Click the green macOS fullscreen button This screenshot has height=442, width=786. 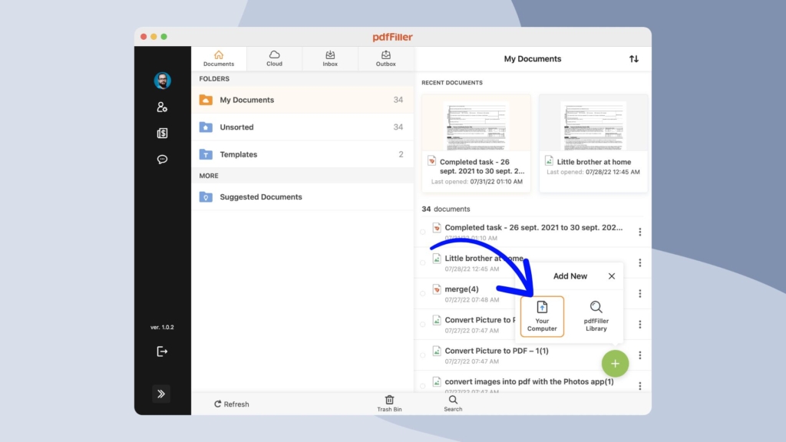click(164, 37)
